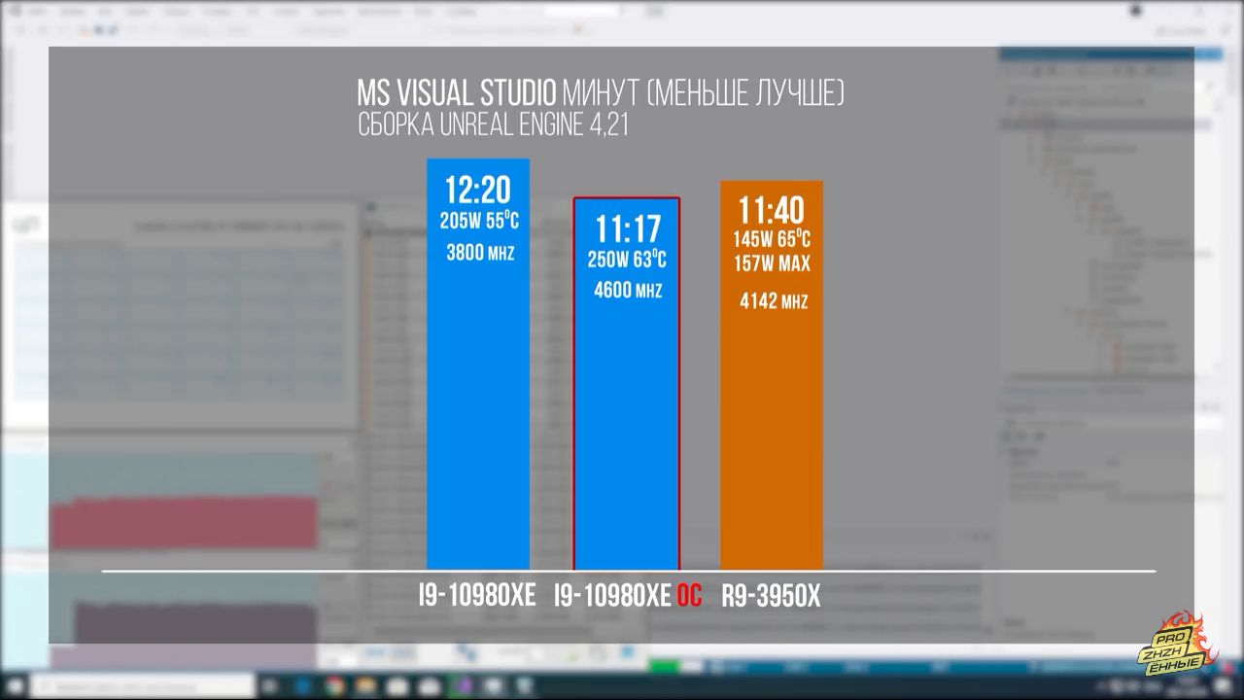Click the 11:40 Ryzen build time
This screenshot has height=700, width=1244.
click(772, 211)
